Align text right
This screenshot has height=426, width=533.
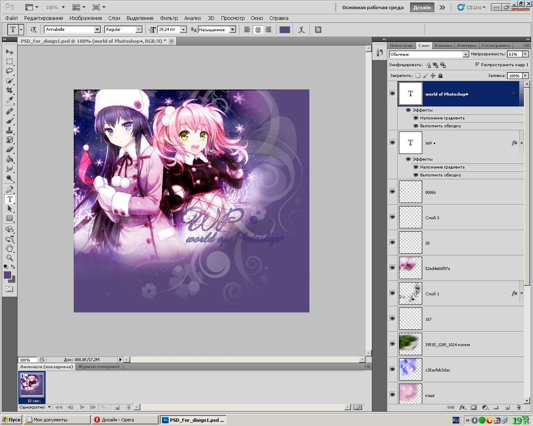[x=268, y=30]
